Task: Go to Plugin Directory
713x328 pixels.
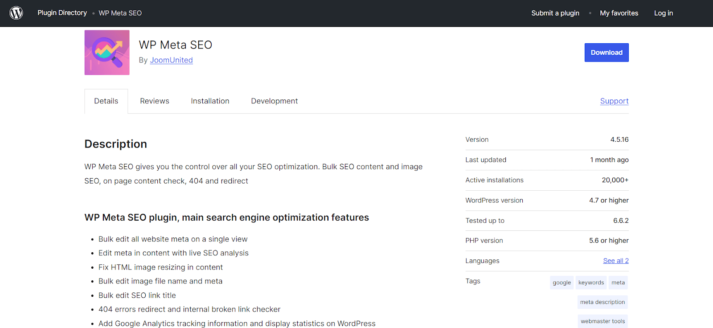Action: point(62,13)
